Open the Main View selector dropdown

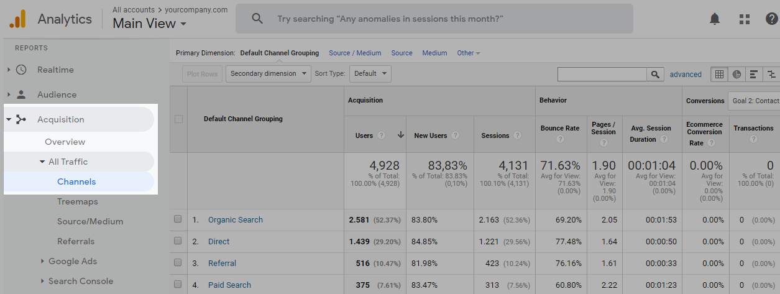(x=149, y=24)
